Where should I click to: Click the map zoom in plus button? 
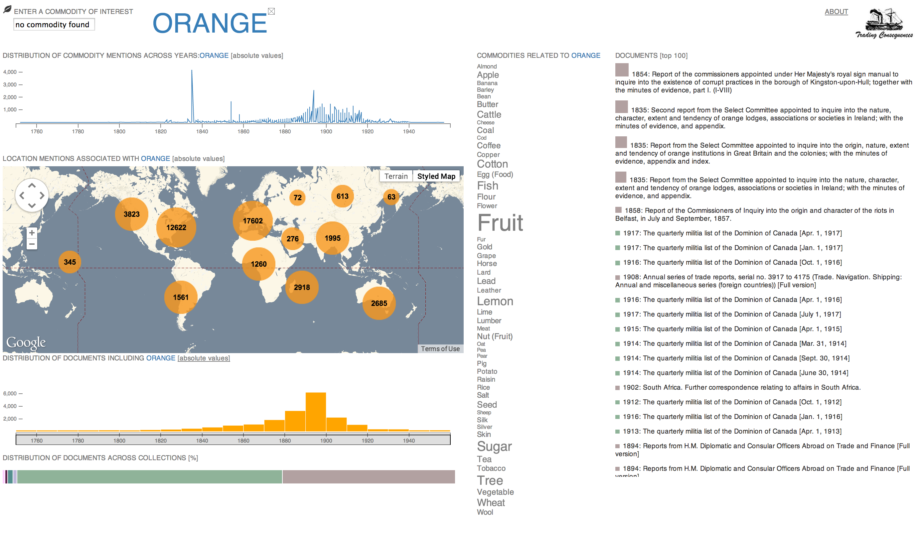point(32,232)
